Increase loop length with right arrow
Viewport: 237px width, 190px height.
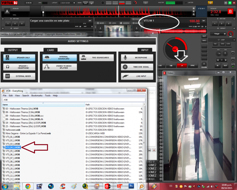tap(226, 60)
